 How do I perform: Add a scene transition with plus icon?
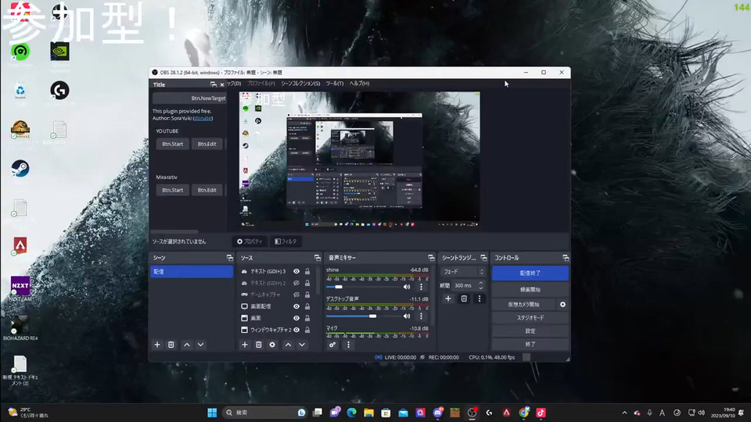(448, 299)
